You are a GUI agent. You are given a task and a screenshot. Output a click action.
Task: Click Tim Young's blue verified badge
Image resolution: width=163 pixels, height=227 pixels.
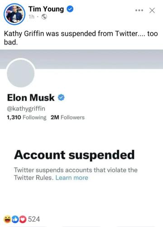point(70,9)
